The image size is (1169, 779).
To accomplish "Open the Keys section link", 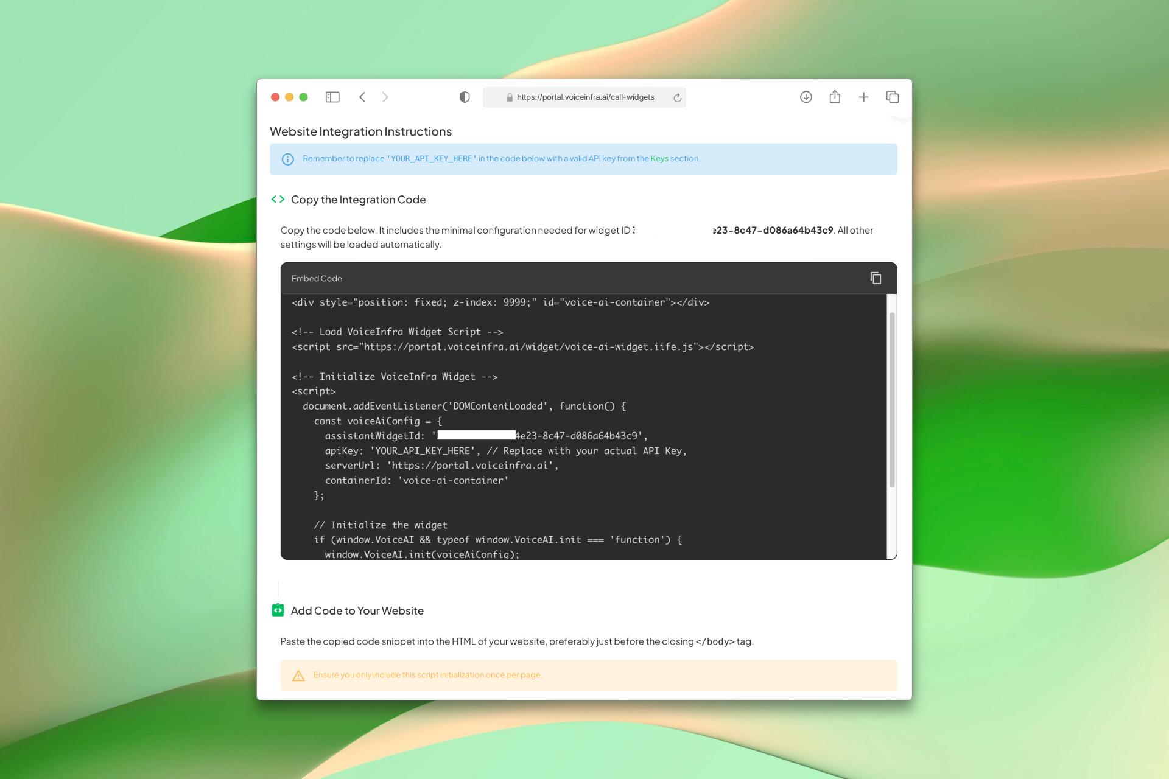I will (x=659, y=159).
